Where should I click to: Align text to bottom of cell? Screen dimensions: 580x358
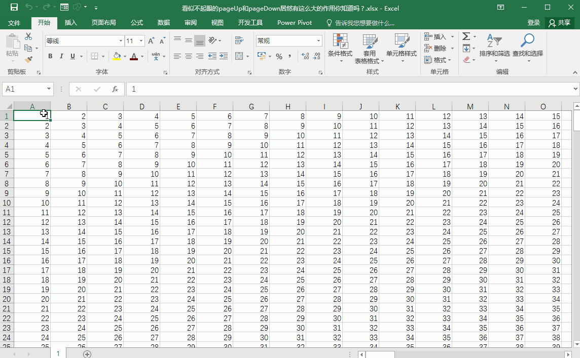pos(200,41)
